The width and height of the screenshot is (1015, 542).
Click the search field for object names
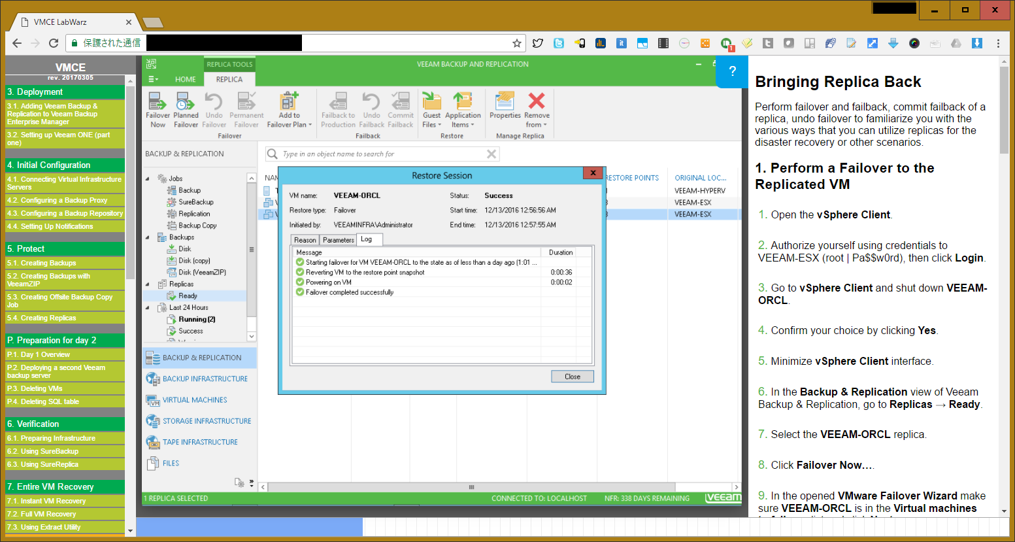382,154
